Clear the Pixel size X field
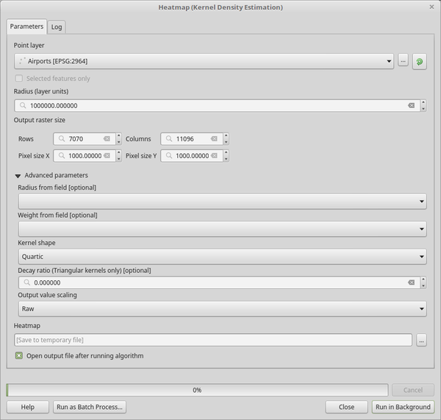The image size is (441, 420). (107, 156)
